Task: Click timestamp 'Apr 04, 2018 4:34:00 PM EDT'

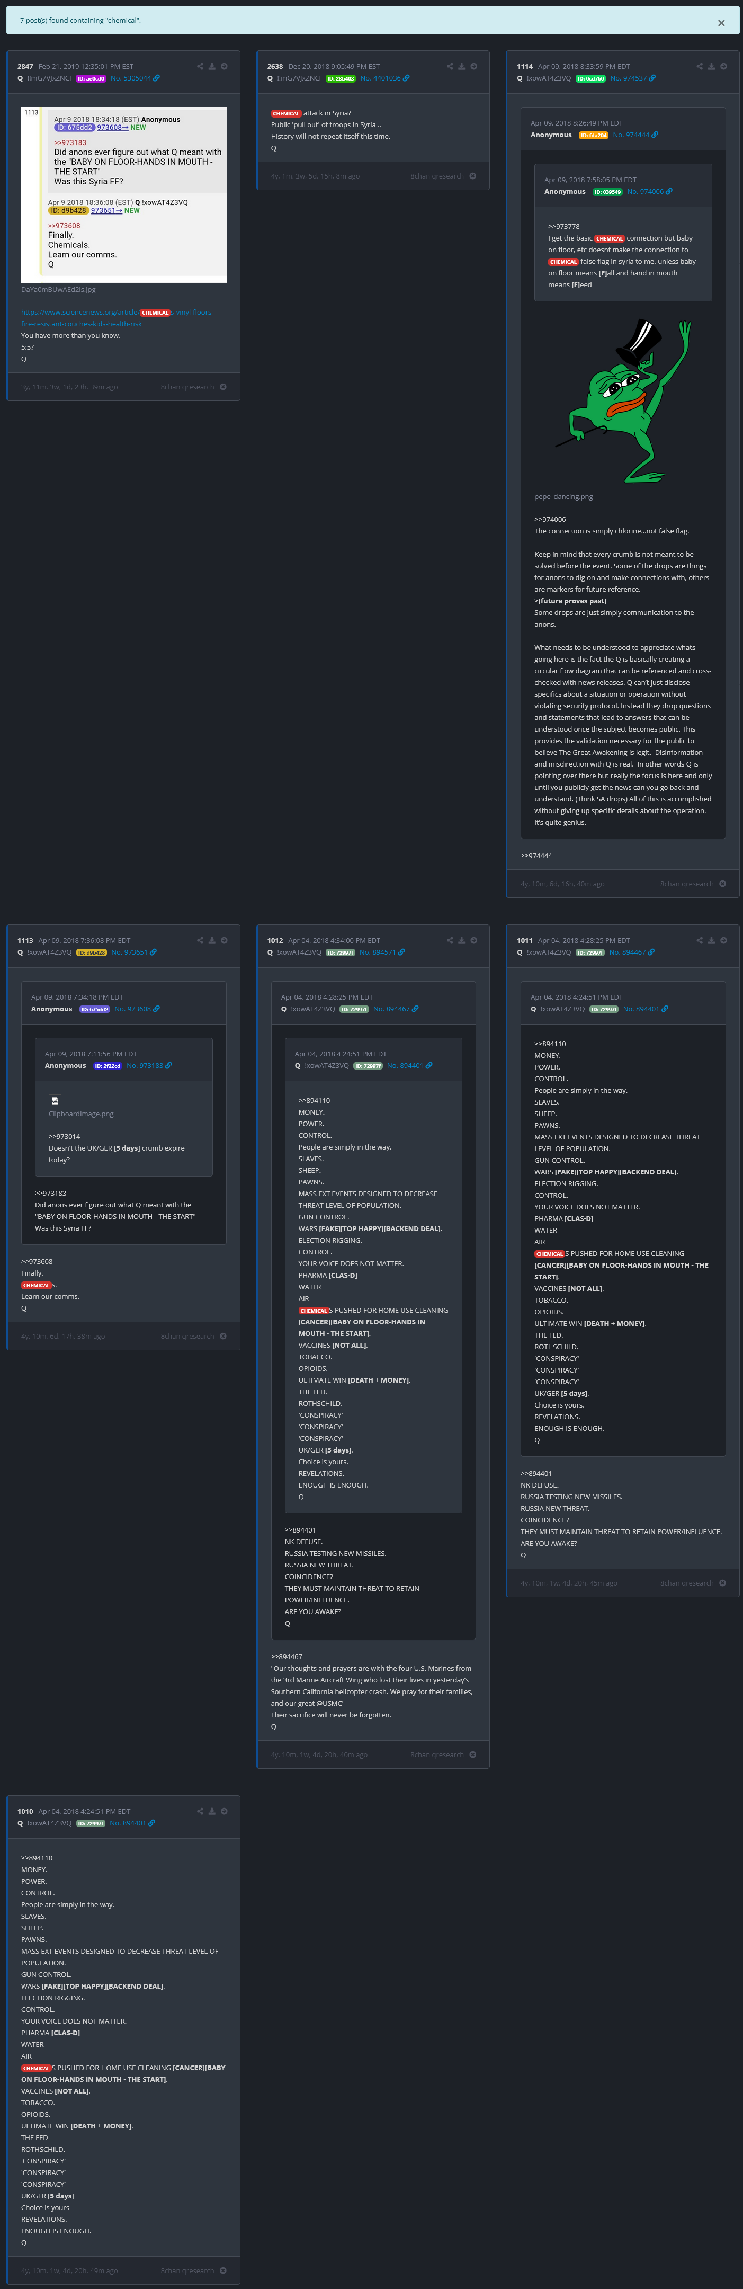Action: 334,940
